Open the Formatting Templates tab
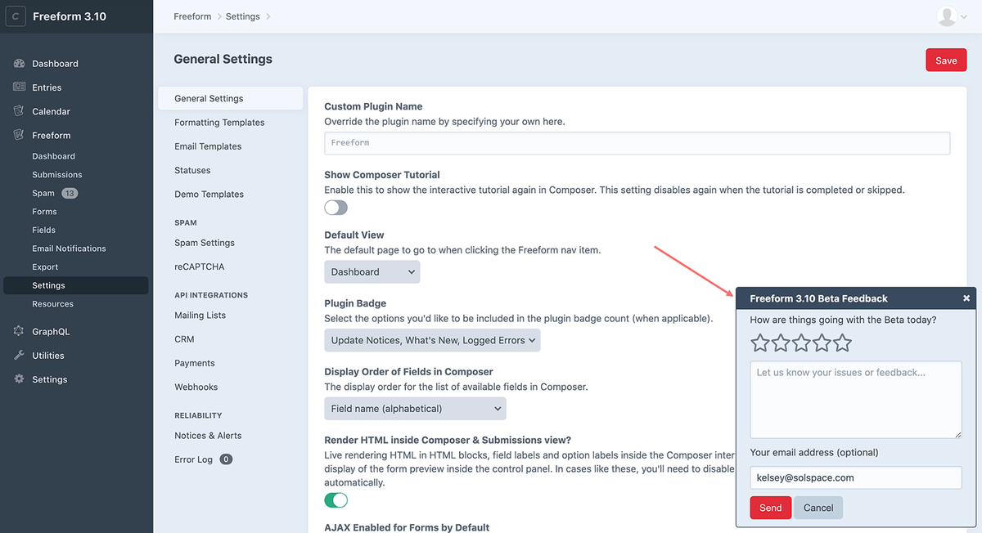 click(x=219, y=123)
